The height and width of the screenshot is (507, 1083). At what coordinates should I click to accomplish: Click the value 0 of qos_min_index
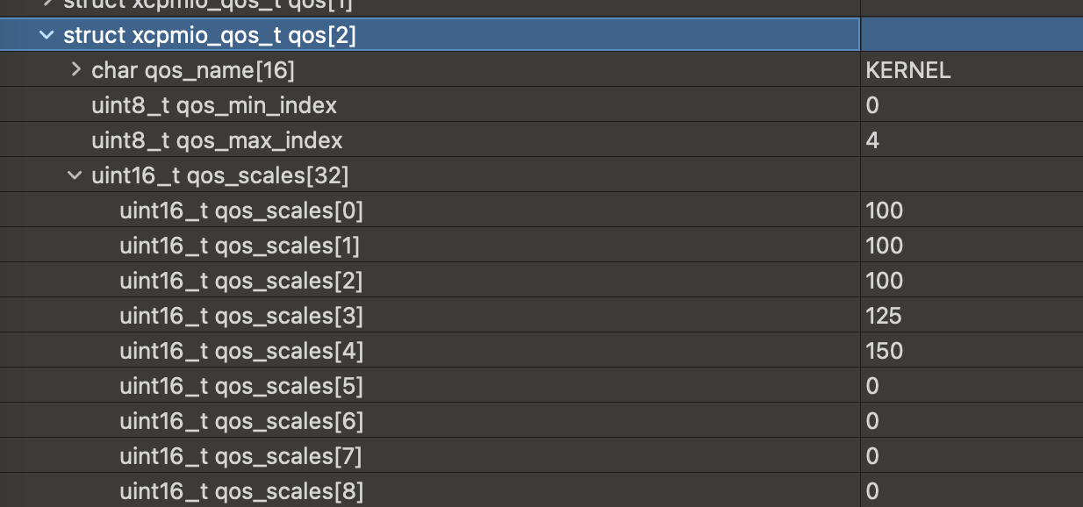[872, 105]
